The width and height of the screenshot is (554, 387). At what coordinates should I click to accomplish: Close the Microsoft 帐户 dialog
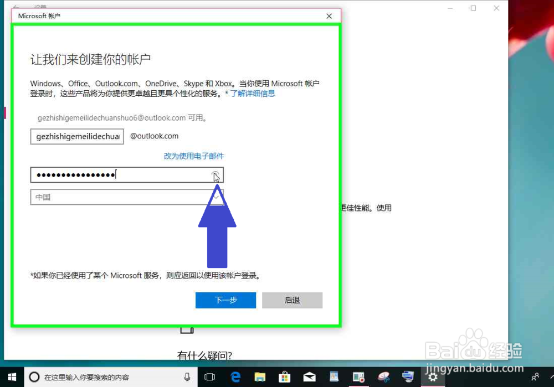pyautogui.click(x=329, y=16)
